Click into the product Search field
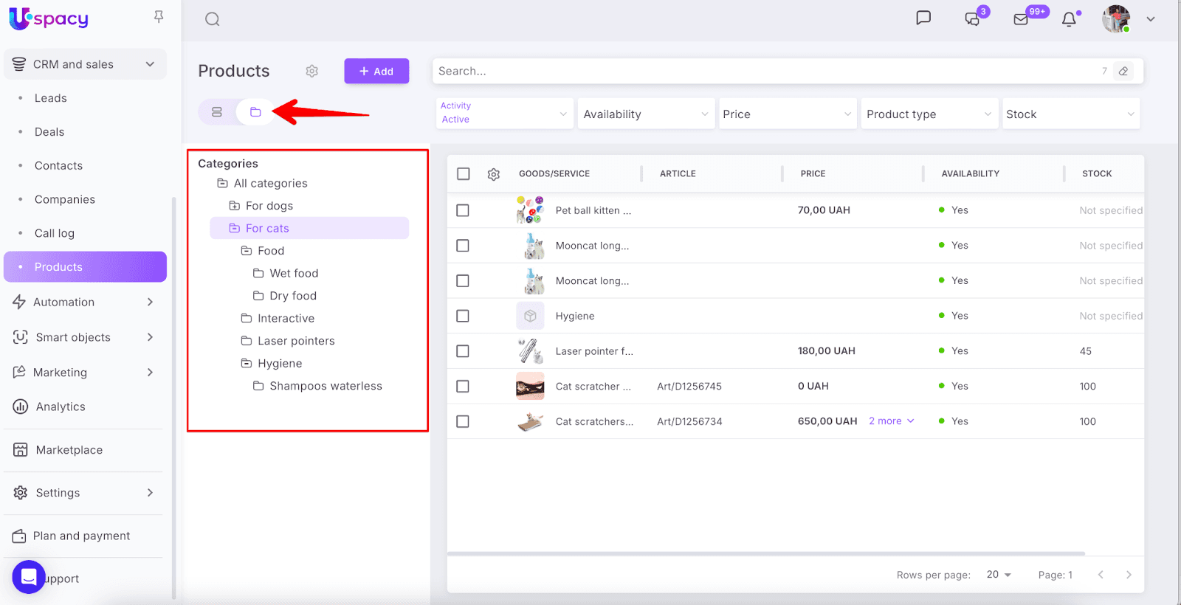Viewport: 1181px width, 605px height. pos(760,72)
